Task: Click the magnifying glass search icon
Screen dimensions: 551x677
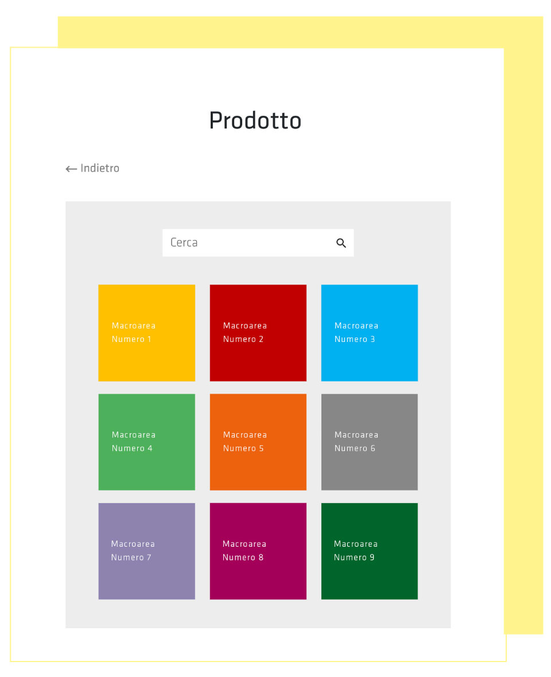Action: (341, 243)
